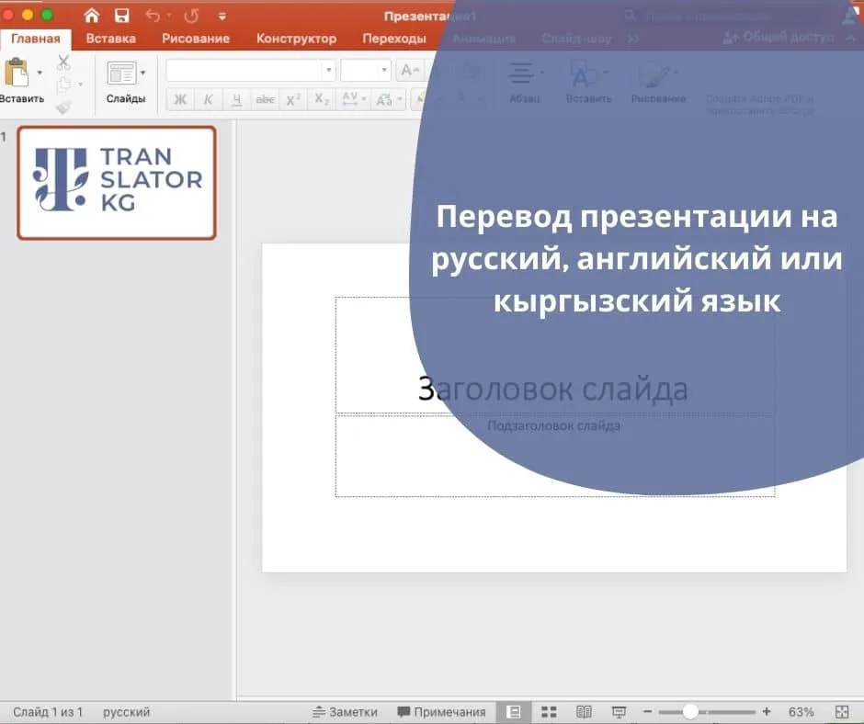Screen dimensions: 864x724
Task: Toggle strikethrough formatting (abc)
Action: 265,100
